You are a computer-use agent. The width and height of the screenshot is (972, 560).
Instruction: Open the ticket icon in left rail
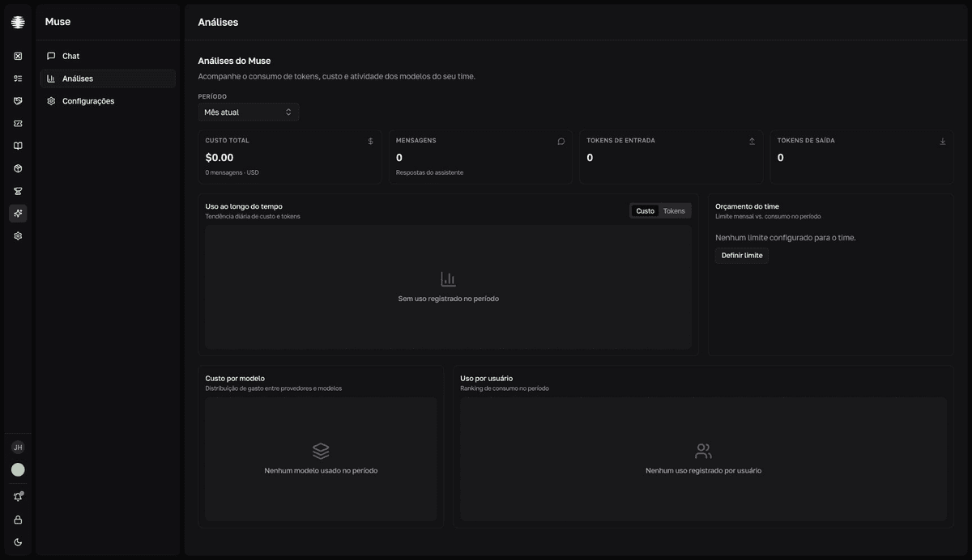[18, 124]
